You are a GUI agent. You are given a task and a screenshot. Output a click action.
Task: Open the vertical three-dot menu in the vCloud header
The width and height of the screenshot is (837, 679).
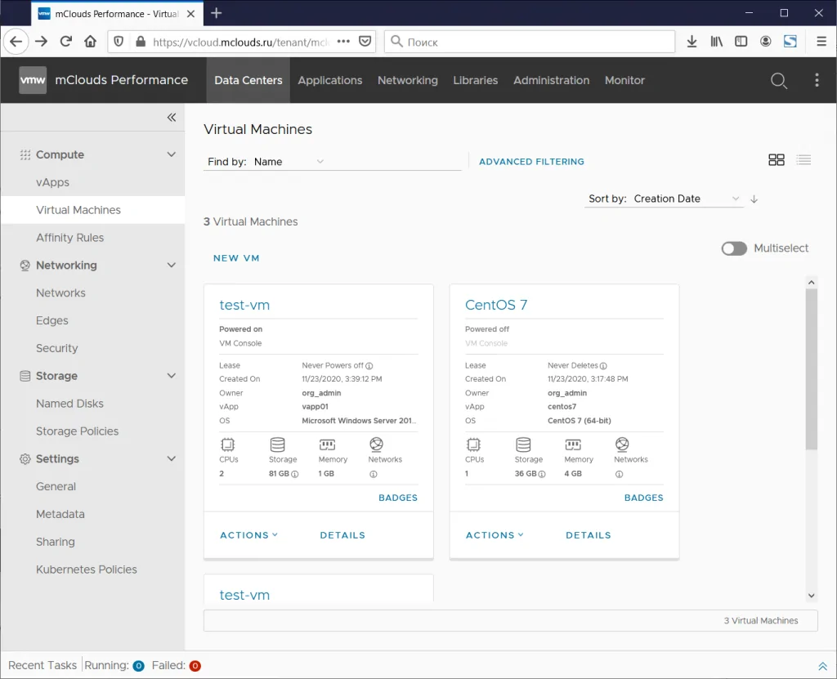817,80
